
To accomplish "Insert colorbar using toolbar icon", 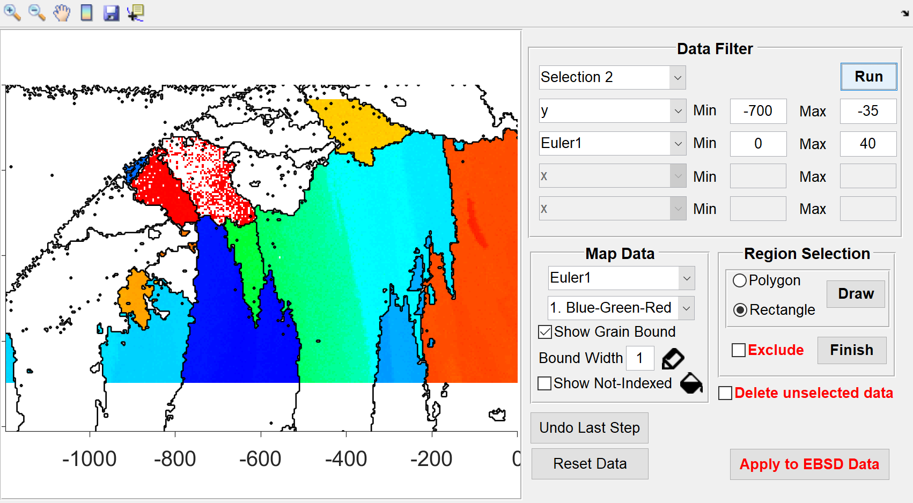I will coord(86,12).
